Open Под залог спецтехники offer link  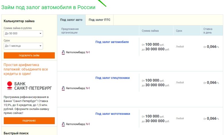pyautogui.click(x=112, y=78)
